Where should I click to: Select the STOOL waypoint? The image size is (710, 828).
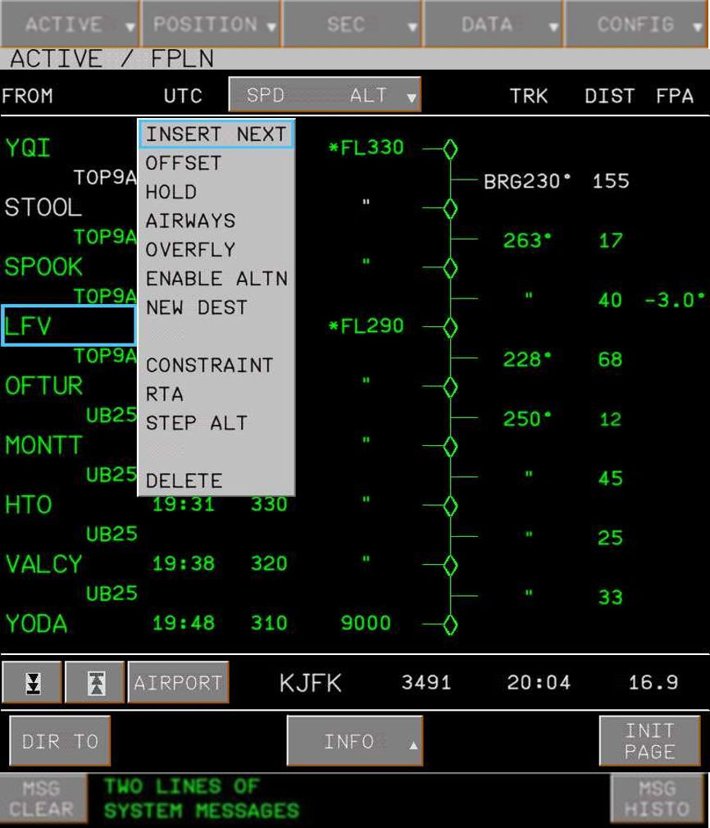click(x=43, y=207)
